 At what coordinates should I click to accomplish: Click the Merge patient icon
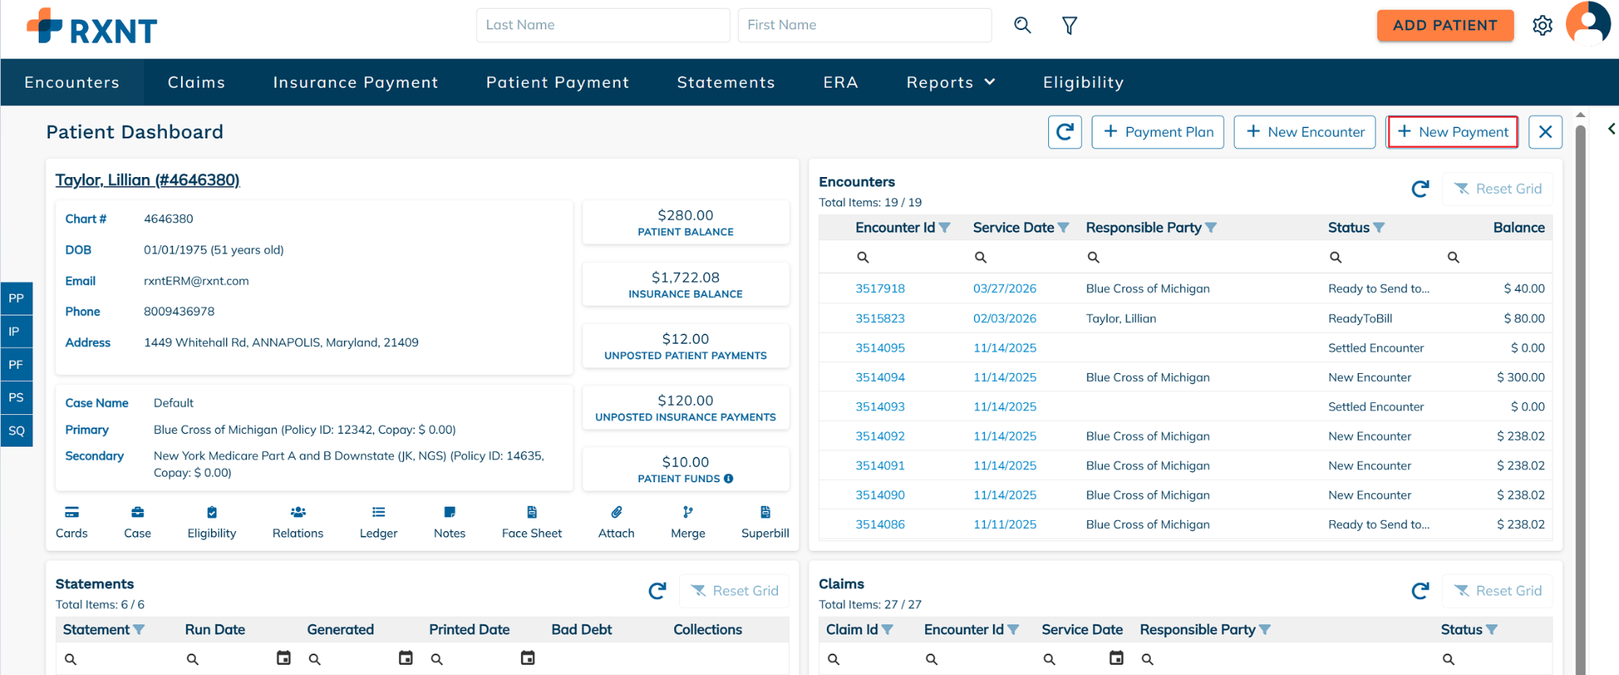tap(688, 512)
